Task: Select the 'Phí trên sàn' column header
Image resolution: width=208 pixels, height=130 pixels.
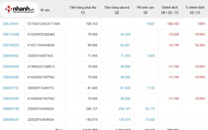Action: (x=145, y=10)
